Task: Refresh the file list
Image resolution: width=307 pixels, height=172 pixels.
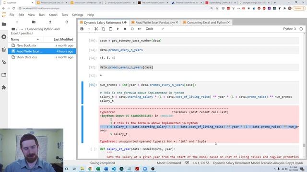Action: pyautogui.click(x=67, y=22)
